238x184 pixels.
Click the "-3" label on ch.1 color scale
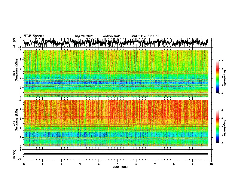pyautogui.click(x=221, y=60)
